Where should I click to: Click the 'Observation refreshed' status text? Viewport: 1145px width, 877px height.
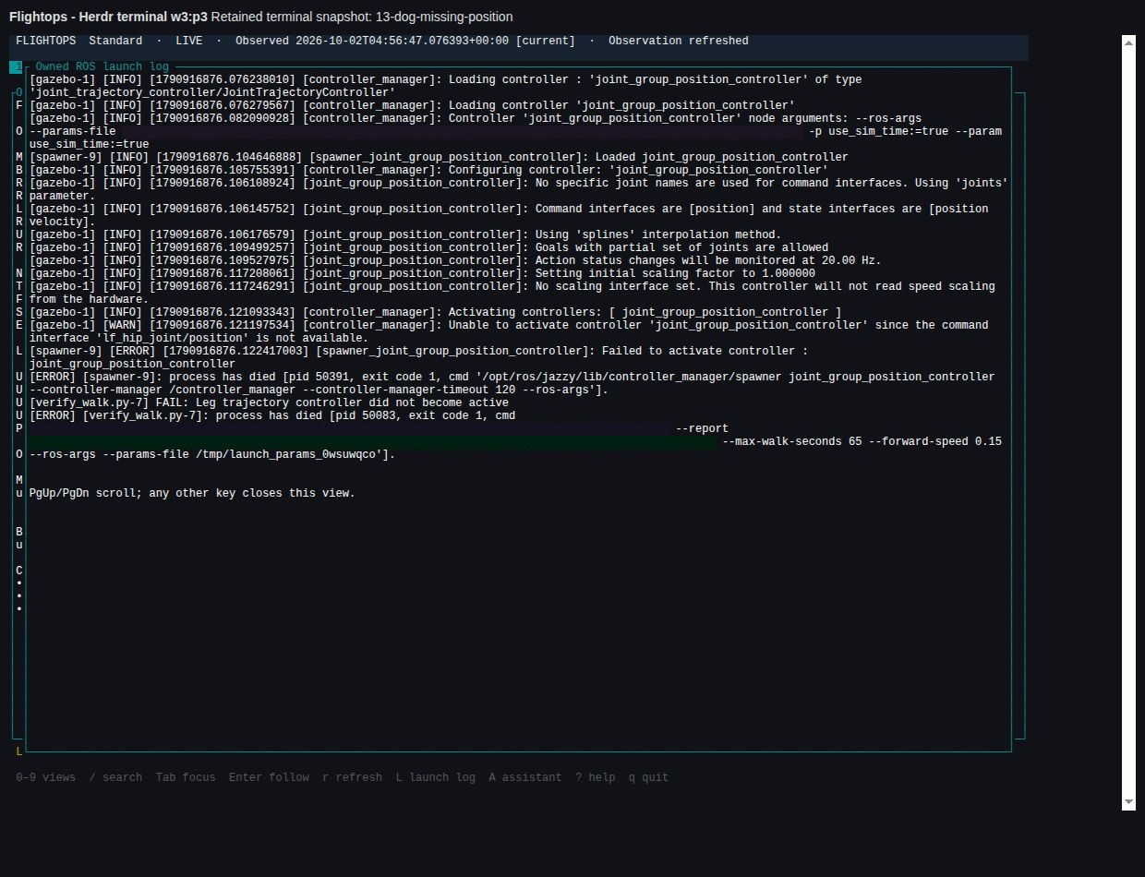pyautogui.click(x=679, y=41)
